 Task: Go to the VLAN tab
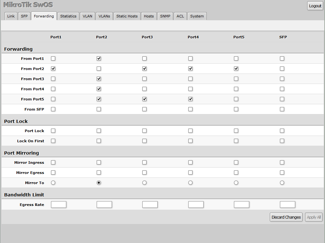click(x=88, y=16)
